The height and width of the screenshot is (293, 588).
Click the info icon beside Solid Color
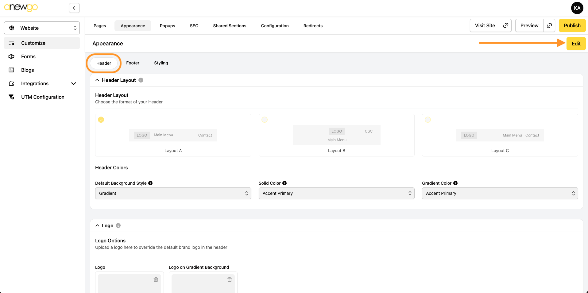coord(284,183)
